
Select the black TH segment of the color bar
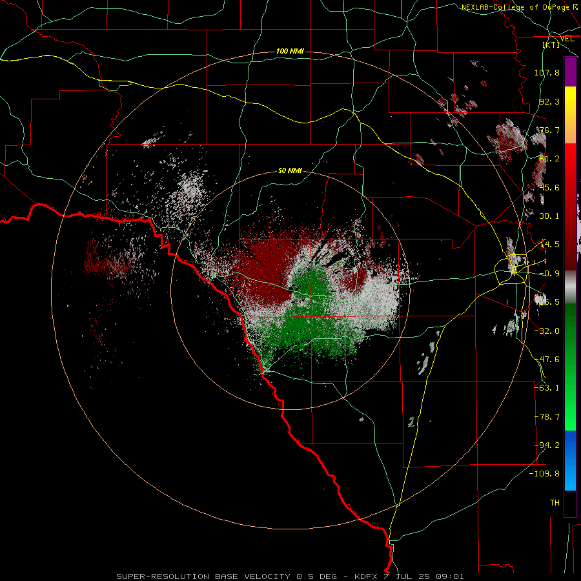pos(570,503)
